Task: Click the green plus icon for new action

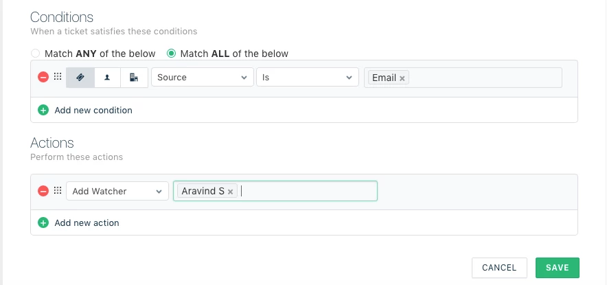Action: tap(43, 223)
